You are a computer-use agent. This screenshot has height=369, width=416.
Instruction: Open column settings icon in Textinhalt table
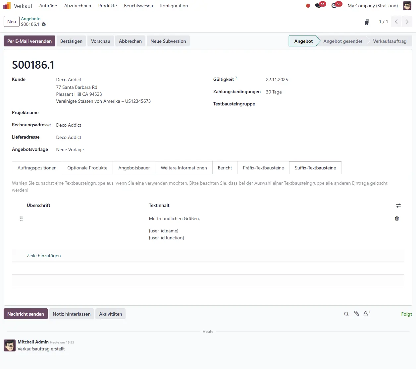[398, 206]
